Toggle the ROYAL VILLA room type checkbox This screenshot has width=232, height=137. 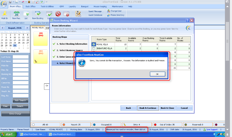(x=94, y=44)
